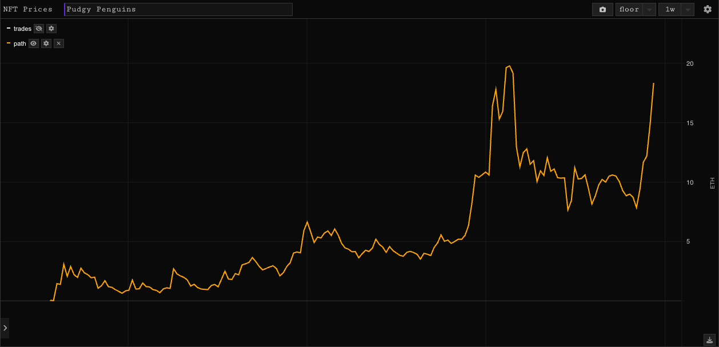Open settings gear for path series
The height and width of the screenshot is (347, 719).
46,43
